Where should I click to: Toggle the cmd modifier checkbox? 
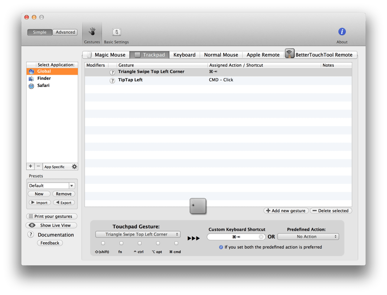(176, 243)
